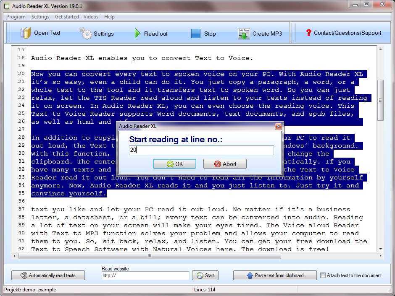Viewport: 395px width, 296px height.
Task: Enable Attach text to the document
Action: 322,275
